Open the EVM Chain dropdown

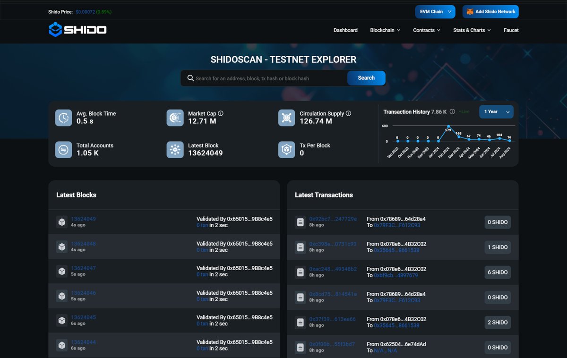(x=435, y=12)
